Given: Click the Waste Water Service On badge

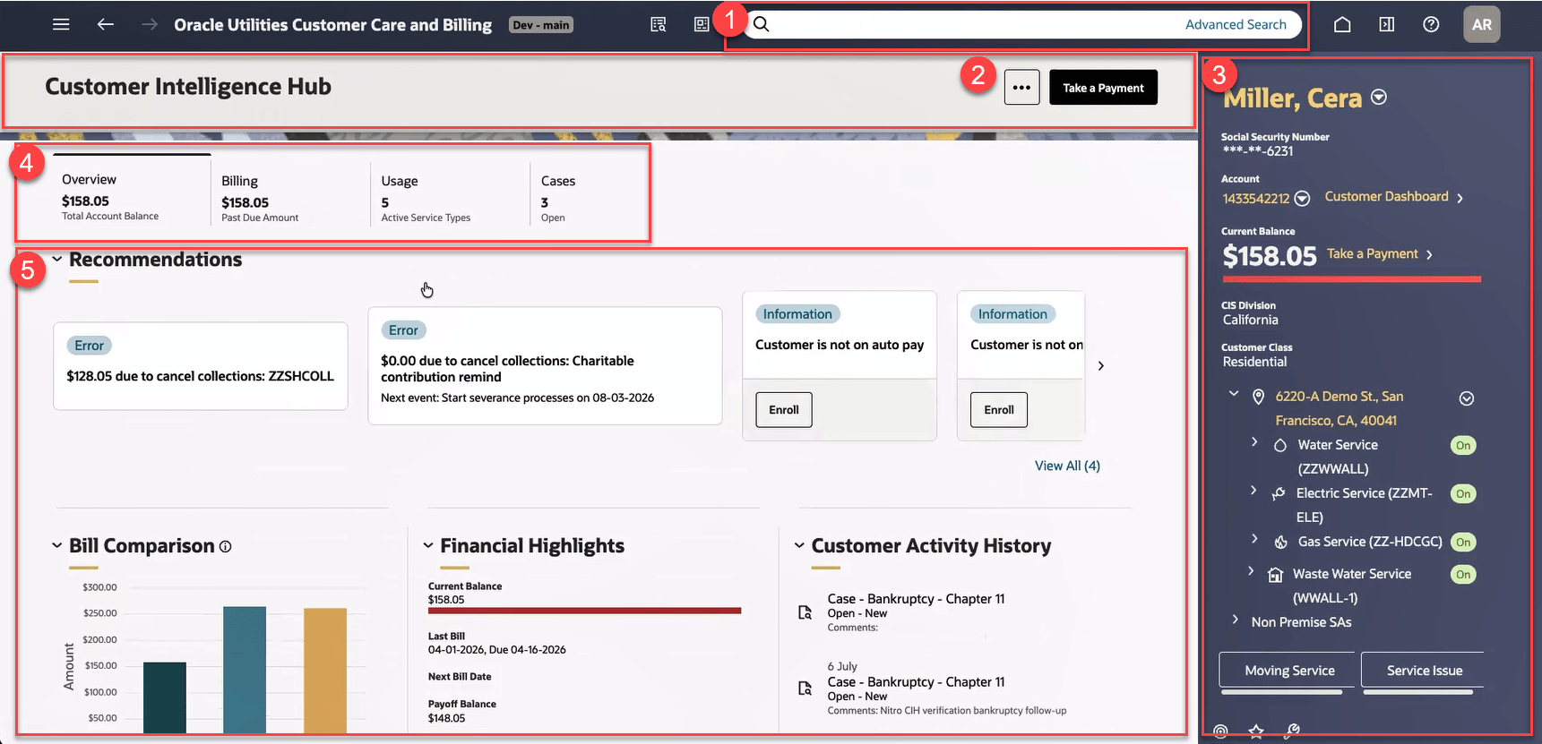Looking at the screenshot, I should click(x=1463, y=574).
